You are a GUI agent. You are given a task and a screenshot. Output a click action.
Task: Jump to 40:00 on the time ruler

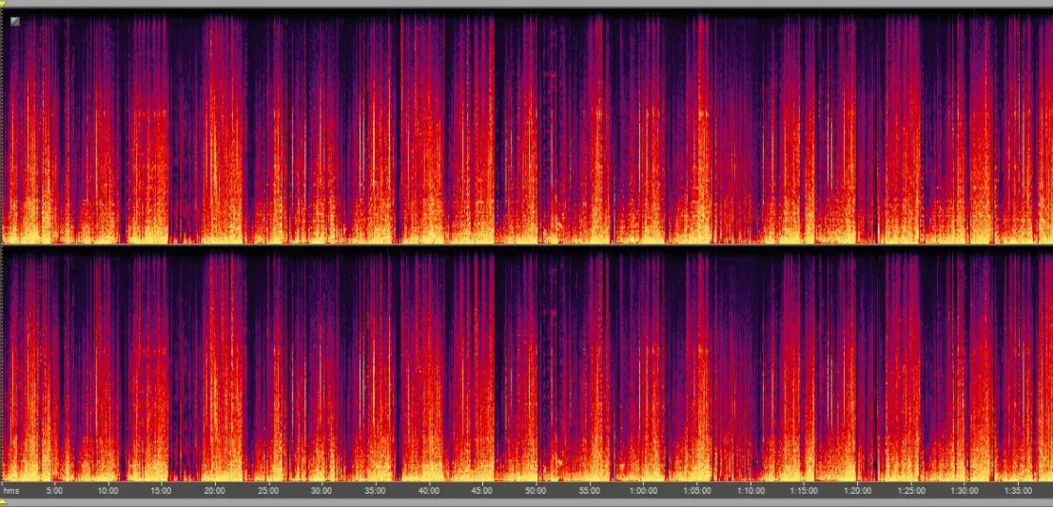pyautogui.click(x=429, y=491)
